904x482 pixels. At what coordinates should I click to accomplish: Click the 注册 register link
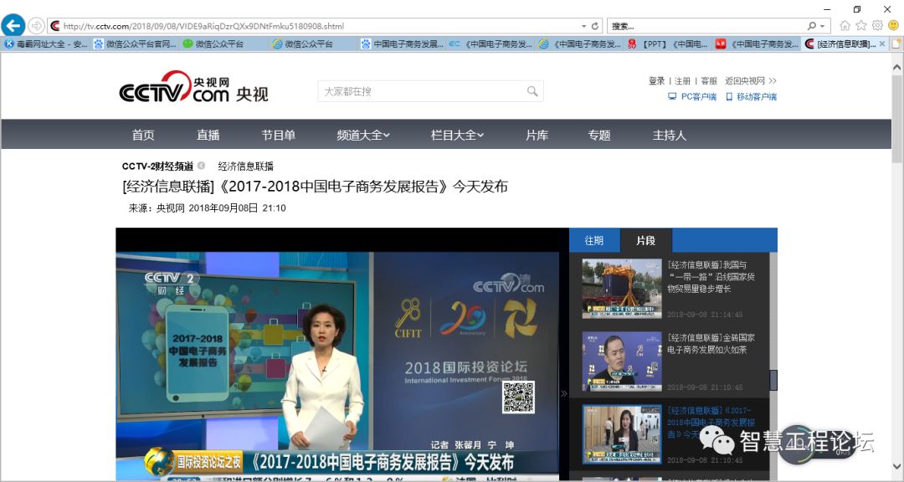[x=683, y=80]
